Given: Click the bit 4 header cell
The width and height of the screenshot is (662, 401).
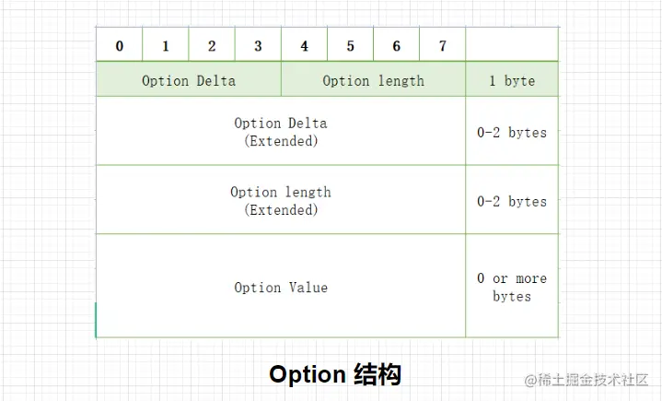Looking at the screenshot, I should (x=304, y=44).
